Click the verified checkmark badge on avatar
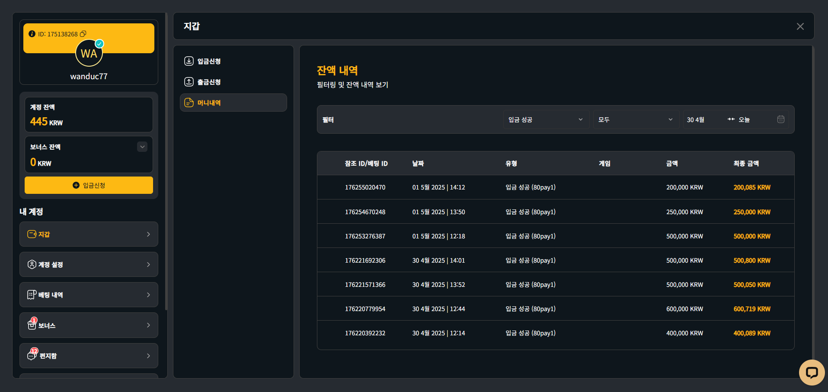This screenshot has width=828, height=392. [x=99, y=44]
